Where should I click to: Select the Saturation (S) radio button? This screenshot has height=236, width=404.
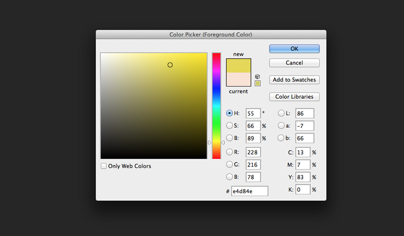(230, 126)
